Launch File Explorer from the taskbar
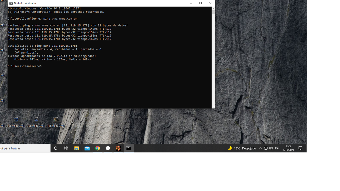 76,148
